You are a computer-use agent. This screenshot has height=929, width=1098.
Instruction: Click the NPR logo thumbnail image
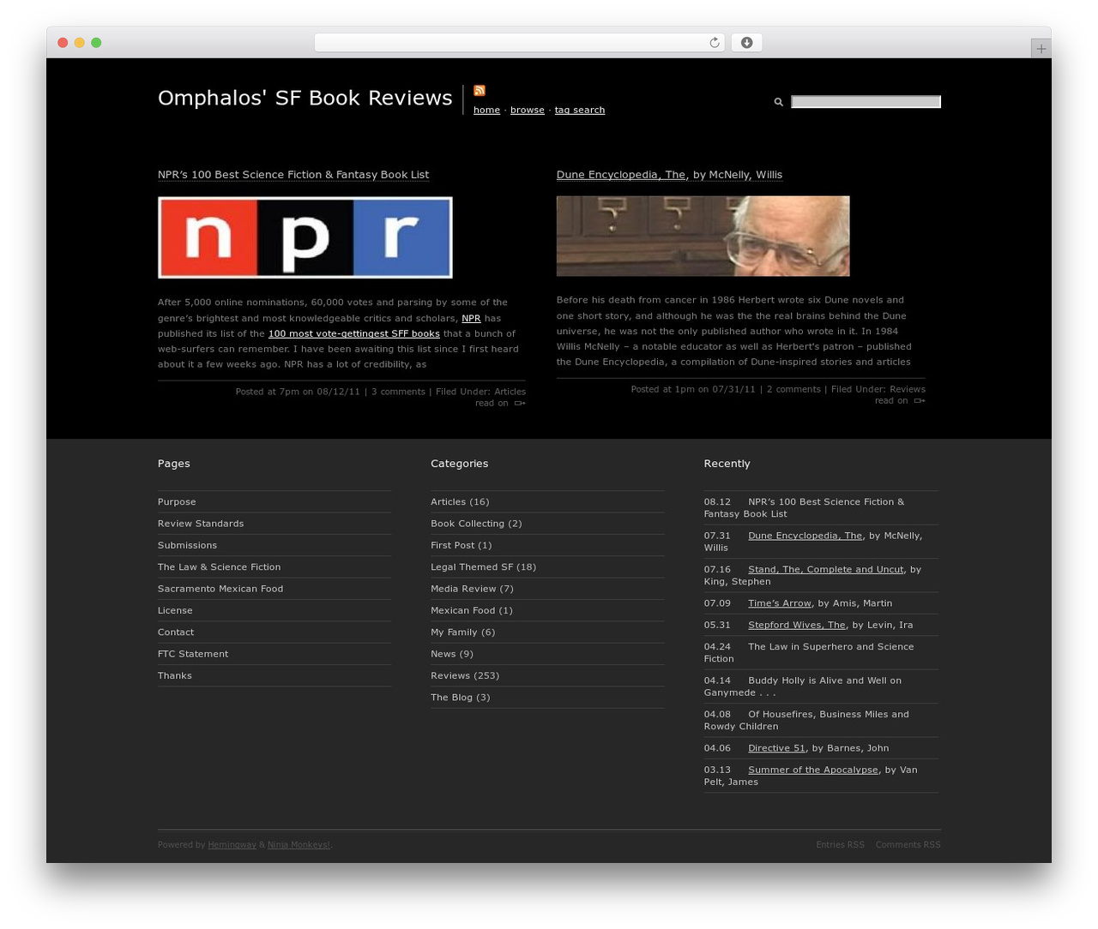pos(305,237)
